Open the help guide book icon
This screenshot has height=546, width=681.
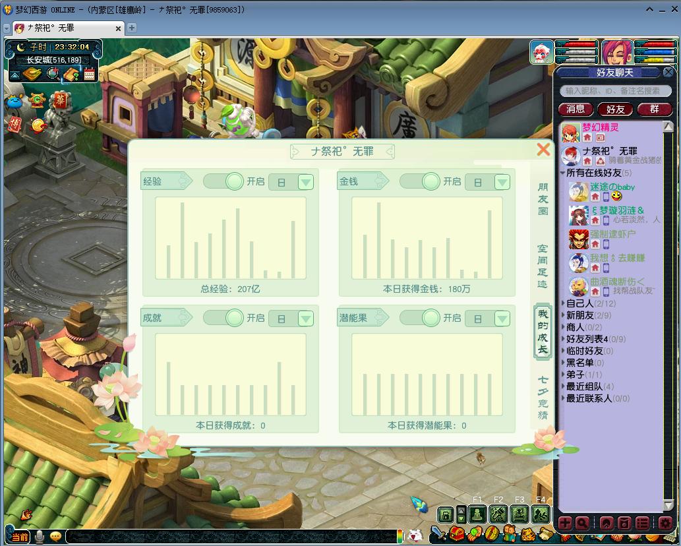click(71, 74)
